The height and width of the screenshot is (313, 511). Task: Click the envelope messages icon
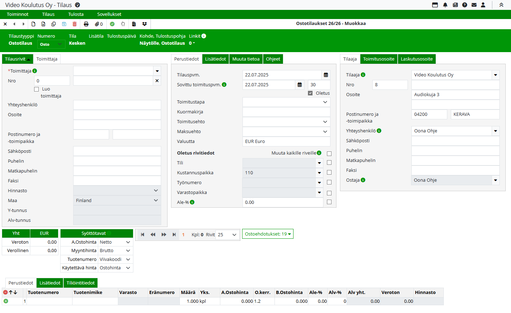474,5
